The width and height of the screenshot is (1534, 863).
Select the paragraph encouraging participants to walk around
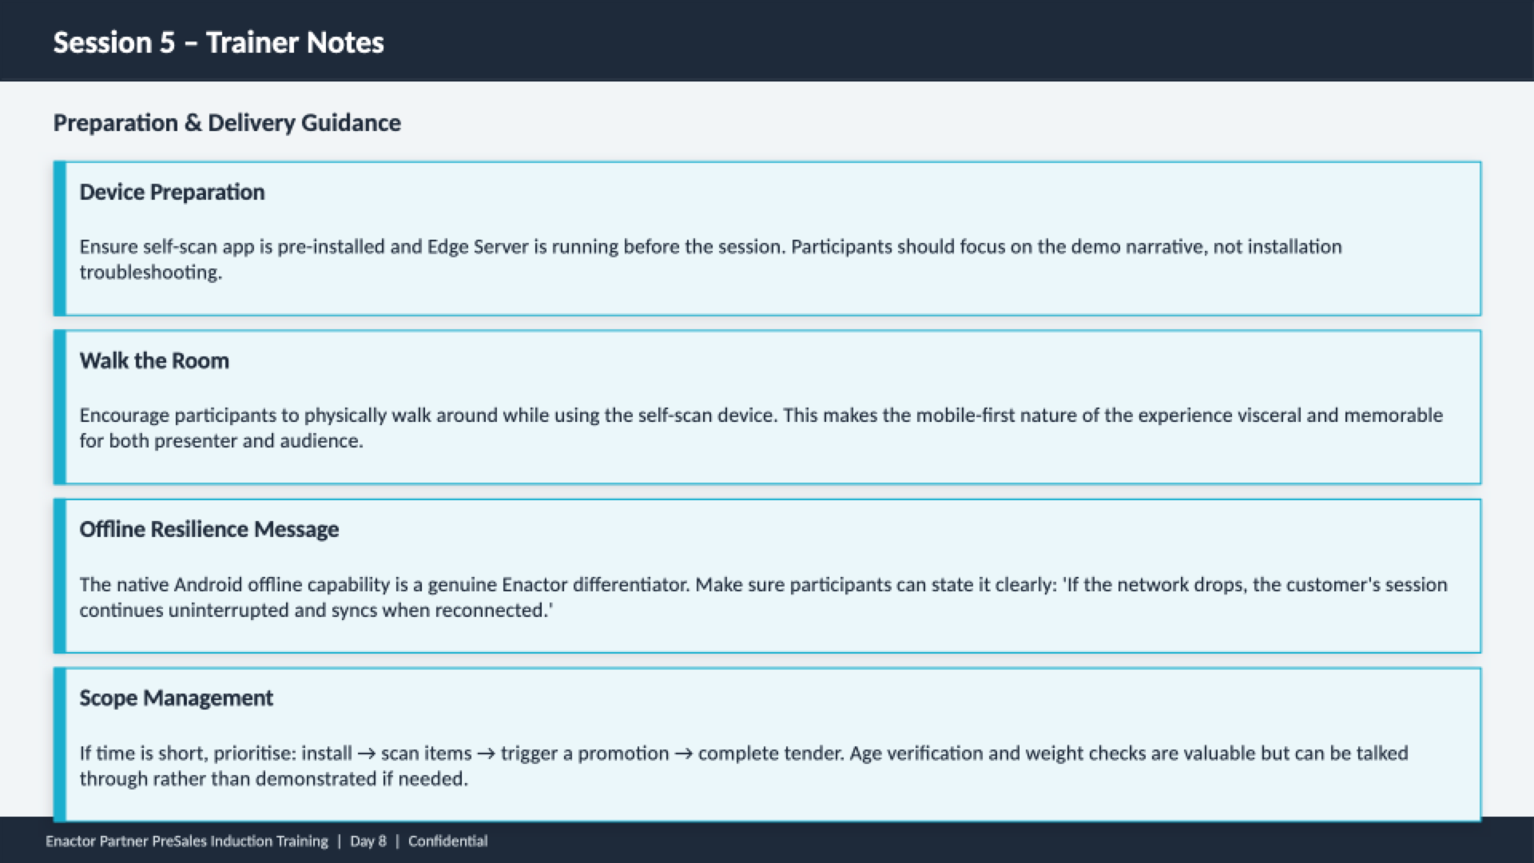coord(760,428)
